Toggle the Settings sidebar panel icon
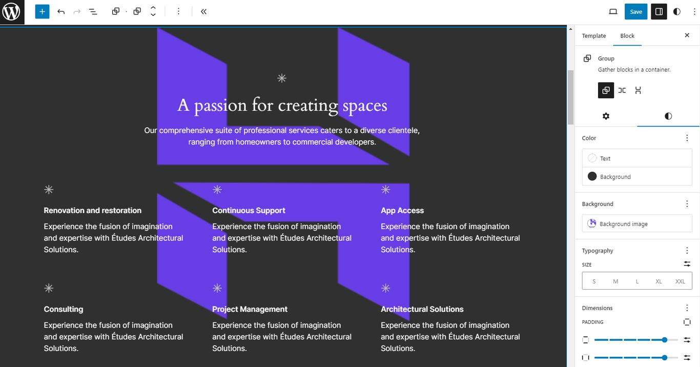 (x=659, y=11)
